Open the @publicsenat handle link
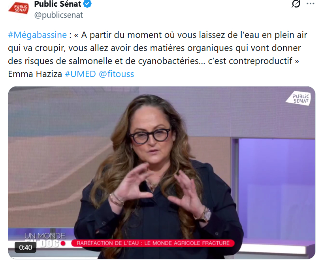Screen dimensions: 322x263 58,15
